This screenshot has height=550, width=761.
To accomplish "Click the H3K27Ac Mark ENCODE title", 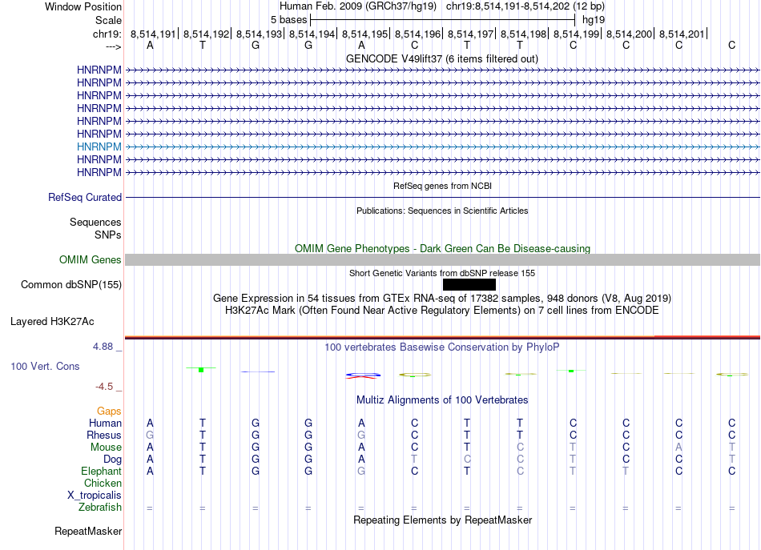I will point(442,310).
